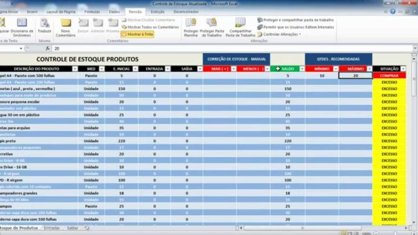This screenshot has height=235, width=418.
Task: Click Proteger Planilha icon
Action: click(190, 26)
